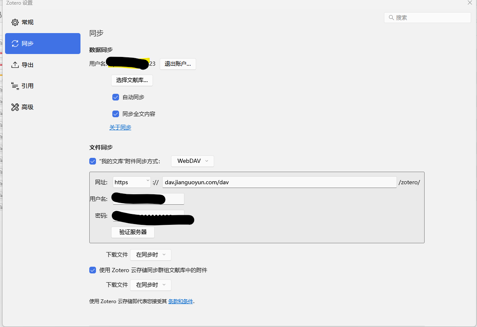Open the WebDAV sync method dropdown

(x=192, y=161)
